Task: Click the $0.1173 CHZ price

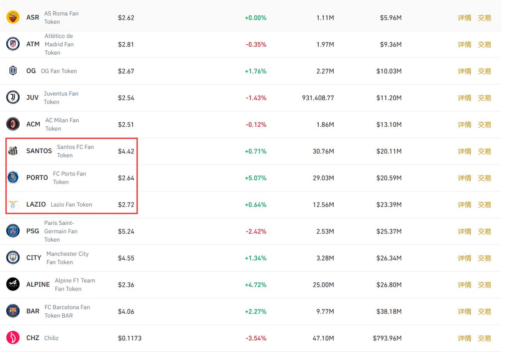Action: pyautogui.click(x=130, y=338)
